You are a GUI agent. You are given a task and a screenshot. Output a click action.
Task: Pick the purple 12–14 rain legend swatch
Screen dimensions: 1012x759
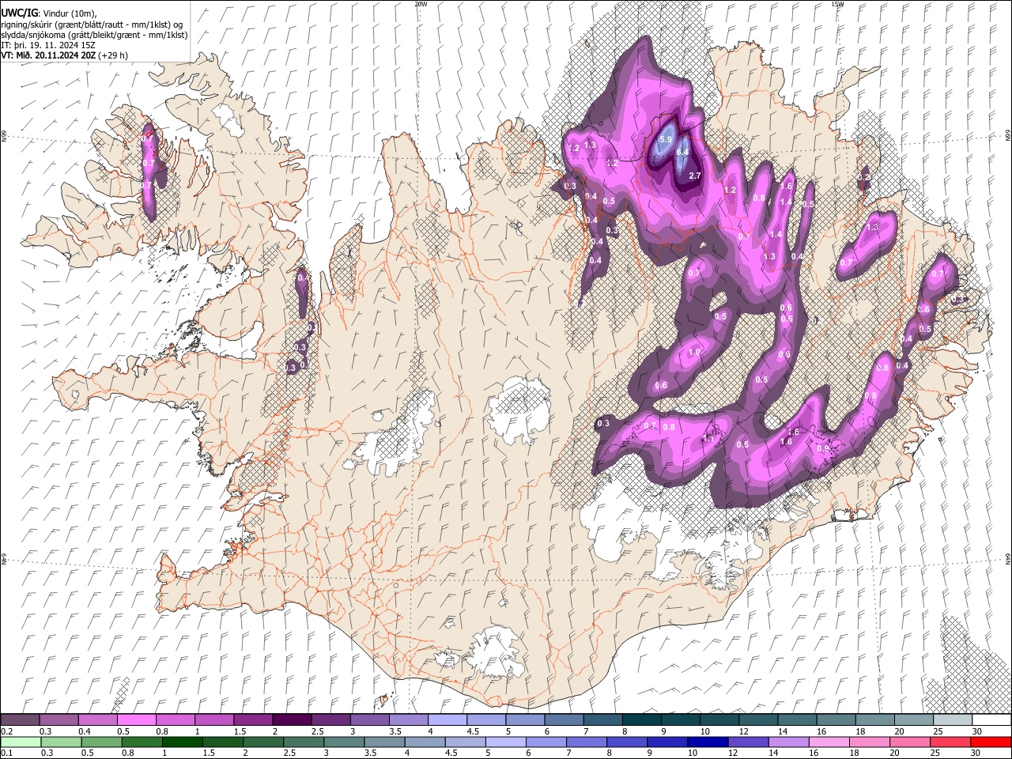click(x=747, y=742)
